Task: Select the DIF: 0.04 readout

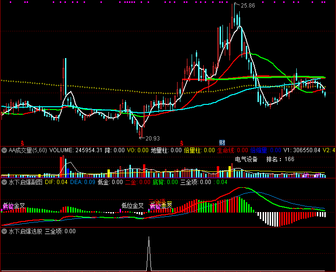Action: coord(56,182)
